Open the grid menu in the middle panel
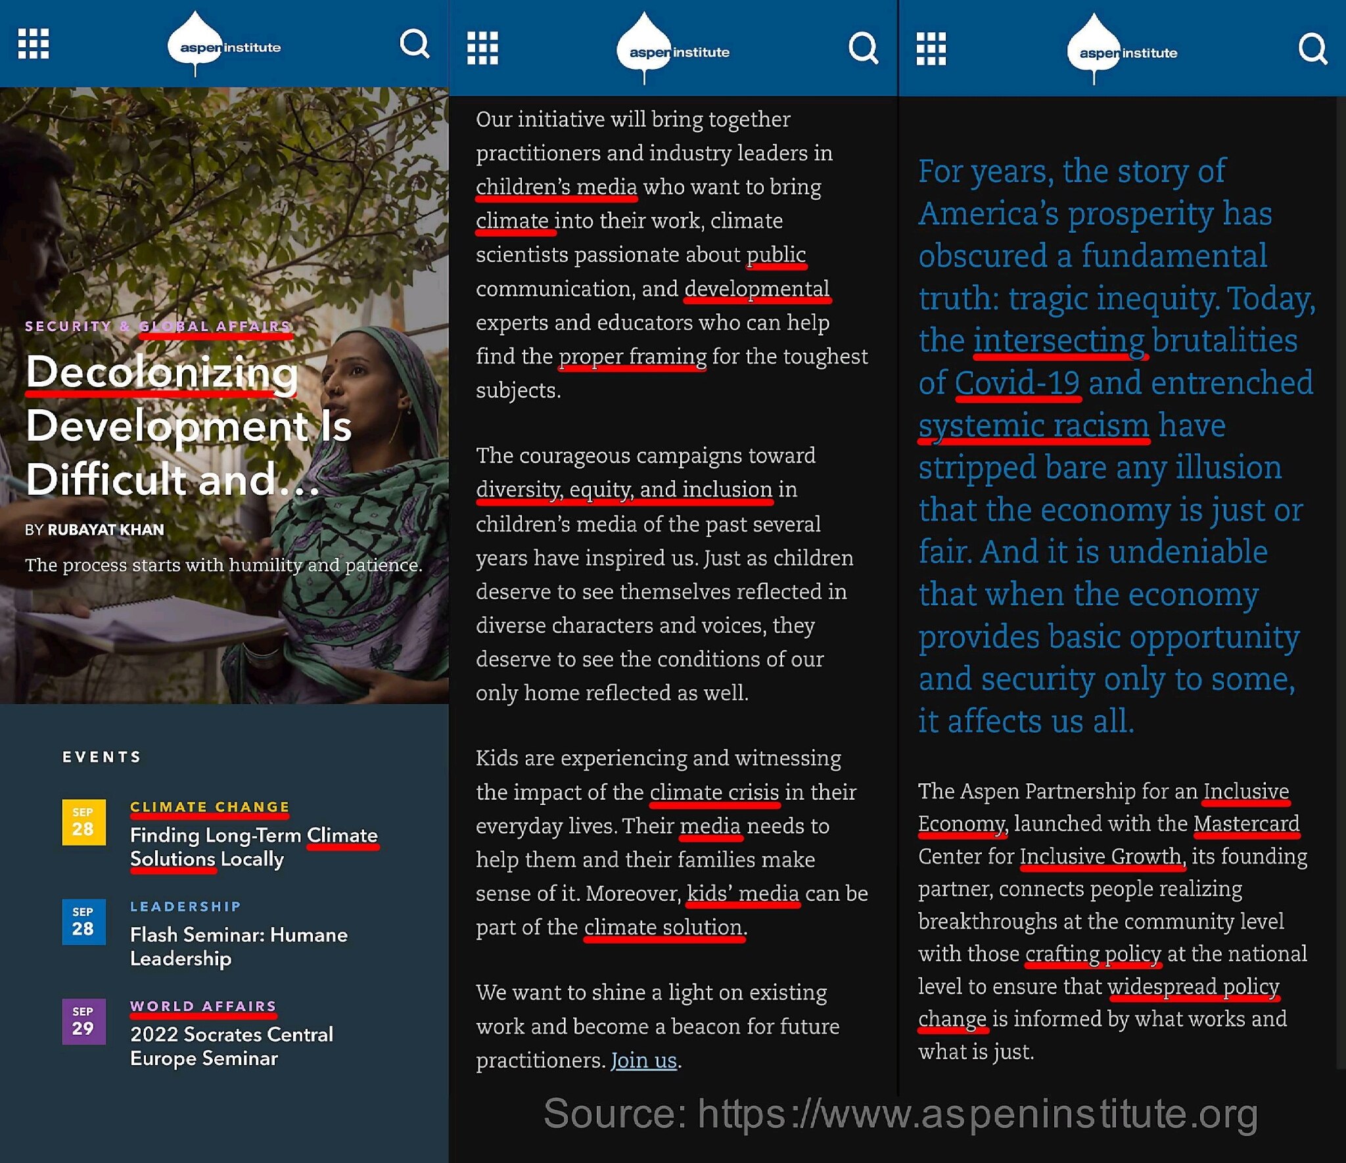The image size is (1346, 1163). (x=484, y=48)
